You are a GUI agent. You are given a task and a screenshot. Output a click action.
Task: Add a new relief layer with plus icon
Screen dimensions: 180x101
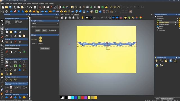pos(157,61)
